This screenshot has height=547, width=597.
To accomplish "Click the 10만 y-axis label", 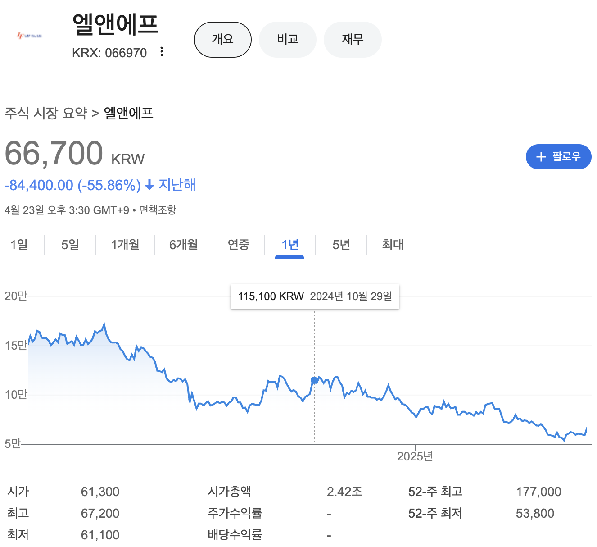I will 16,395.
